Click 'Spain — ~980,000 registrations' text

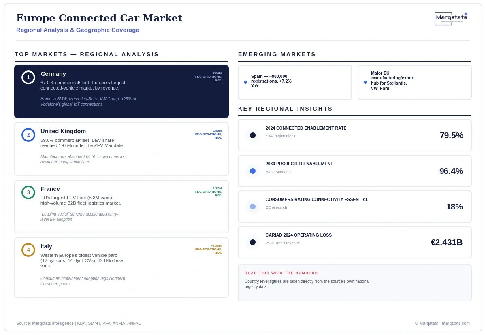pyautogui.click(x=271, y=81)
